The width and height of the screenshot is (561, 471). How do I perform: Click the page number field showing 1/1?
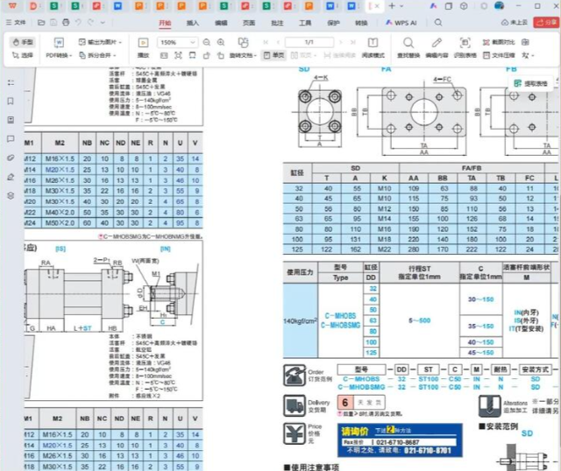309,42
